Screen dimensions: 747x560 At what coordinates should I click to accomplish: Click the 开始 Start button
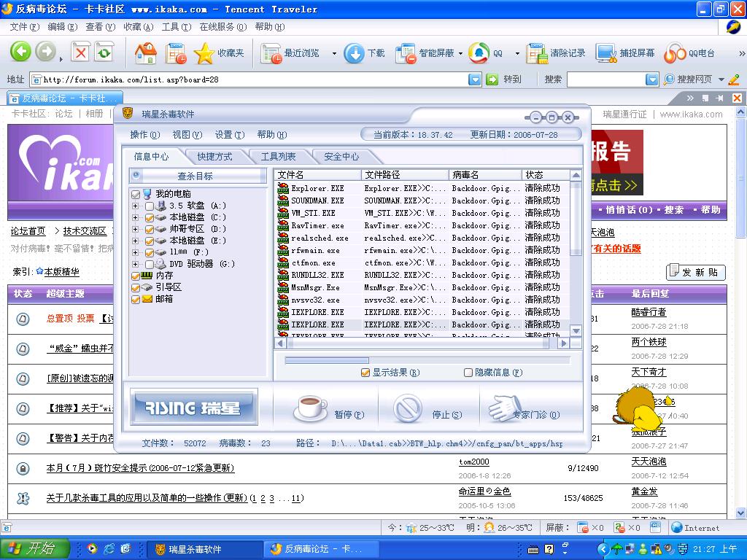click(x=35, y=548)
